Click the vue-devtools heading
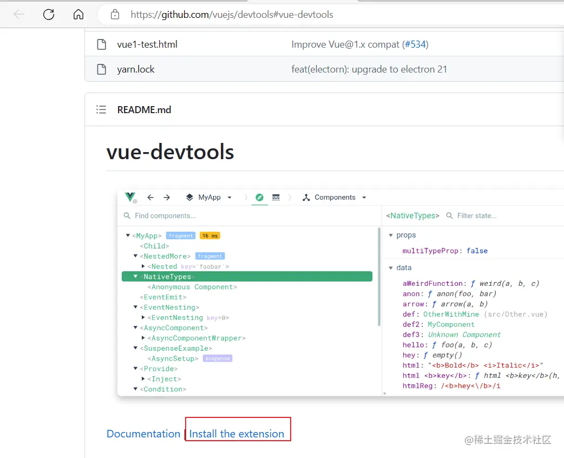This screenshot has width=564, height=458. pos(170,152)
